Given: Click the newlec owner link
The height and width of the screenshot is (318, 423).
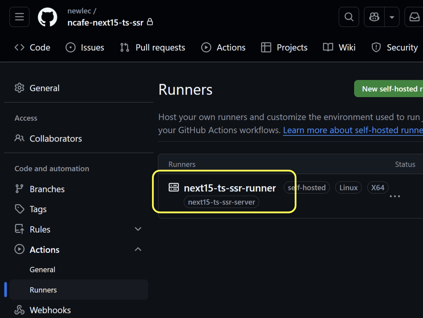Looking at the screenshot, I should [x=79, y=11].
